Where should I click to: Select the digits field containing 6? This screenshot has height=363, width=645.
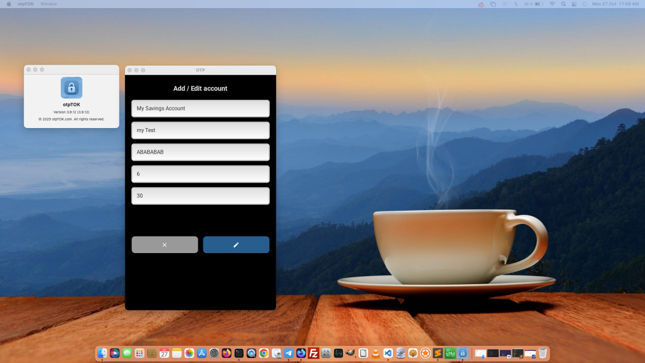click(200, 173)
